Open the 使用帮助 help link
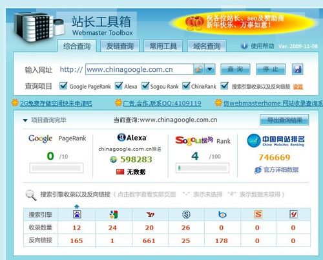Screen dimensions: 323x260 click(x=262, y=46)
